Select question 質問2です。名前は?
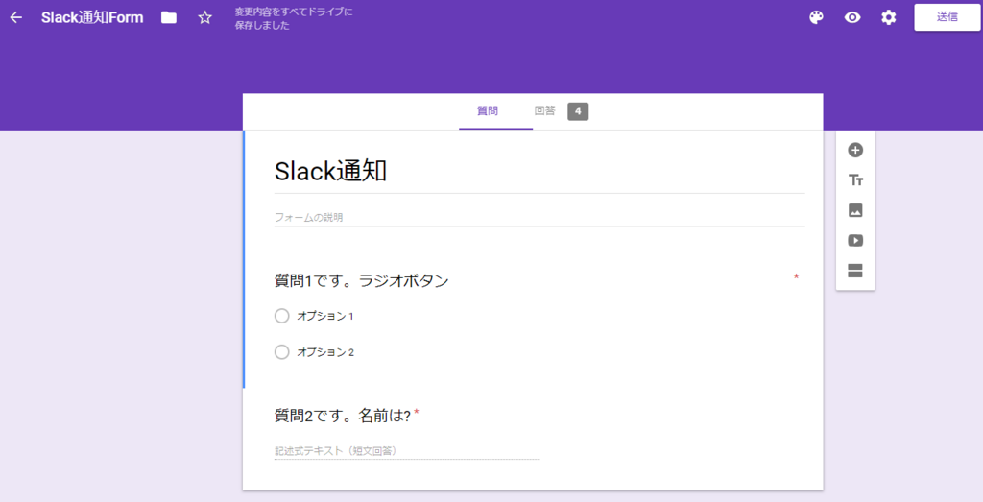Image resolution: width=983 pixels, height=502 pixels. [x=343, y=416]
